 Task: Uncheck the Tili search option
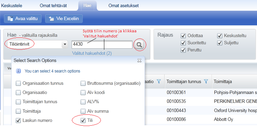pyautogui.click(x=83, y=121)
